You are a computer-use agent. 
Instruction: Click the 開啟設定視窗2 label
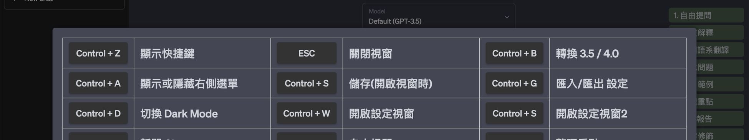(592, 114)
